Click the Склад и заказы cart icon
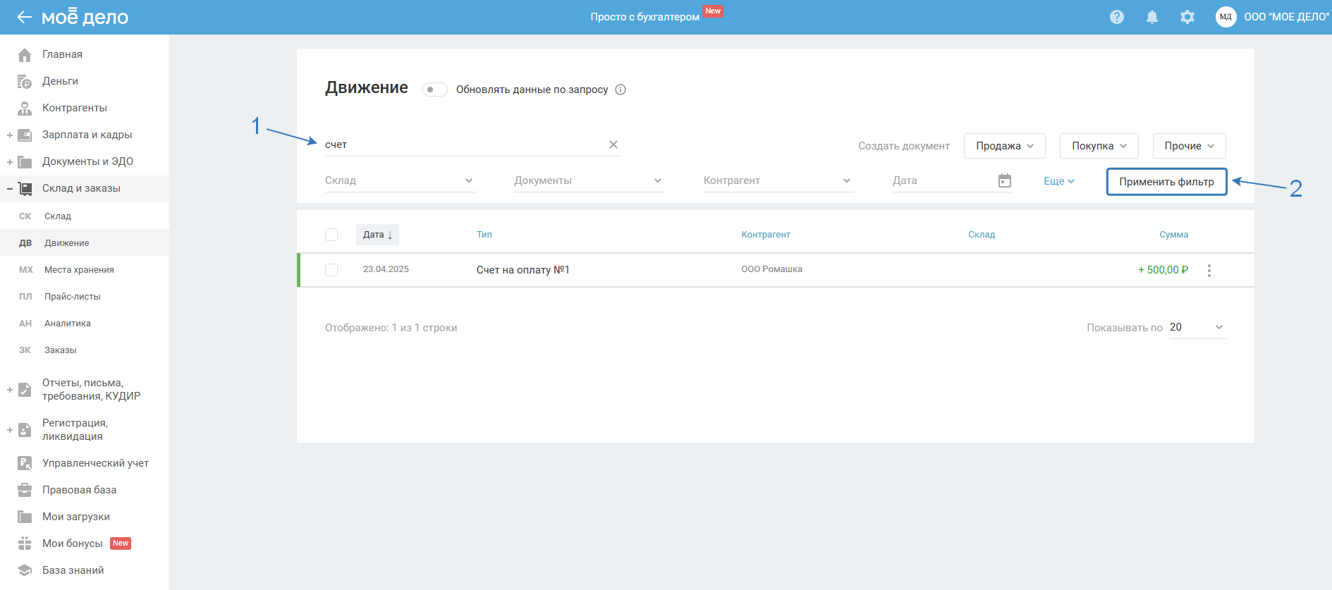This screenshot has height=590, width=1332. coord(25,188)
